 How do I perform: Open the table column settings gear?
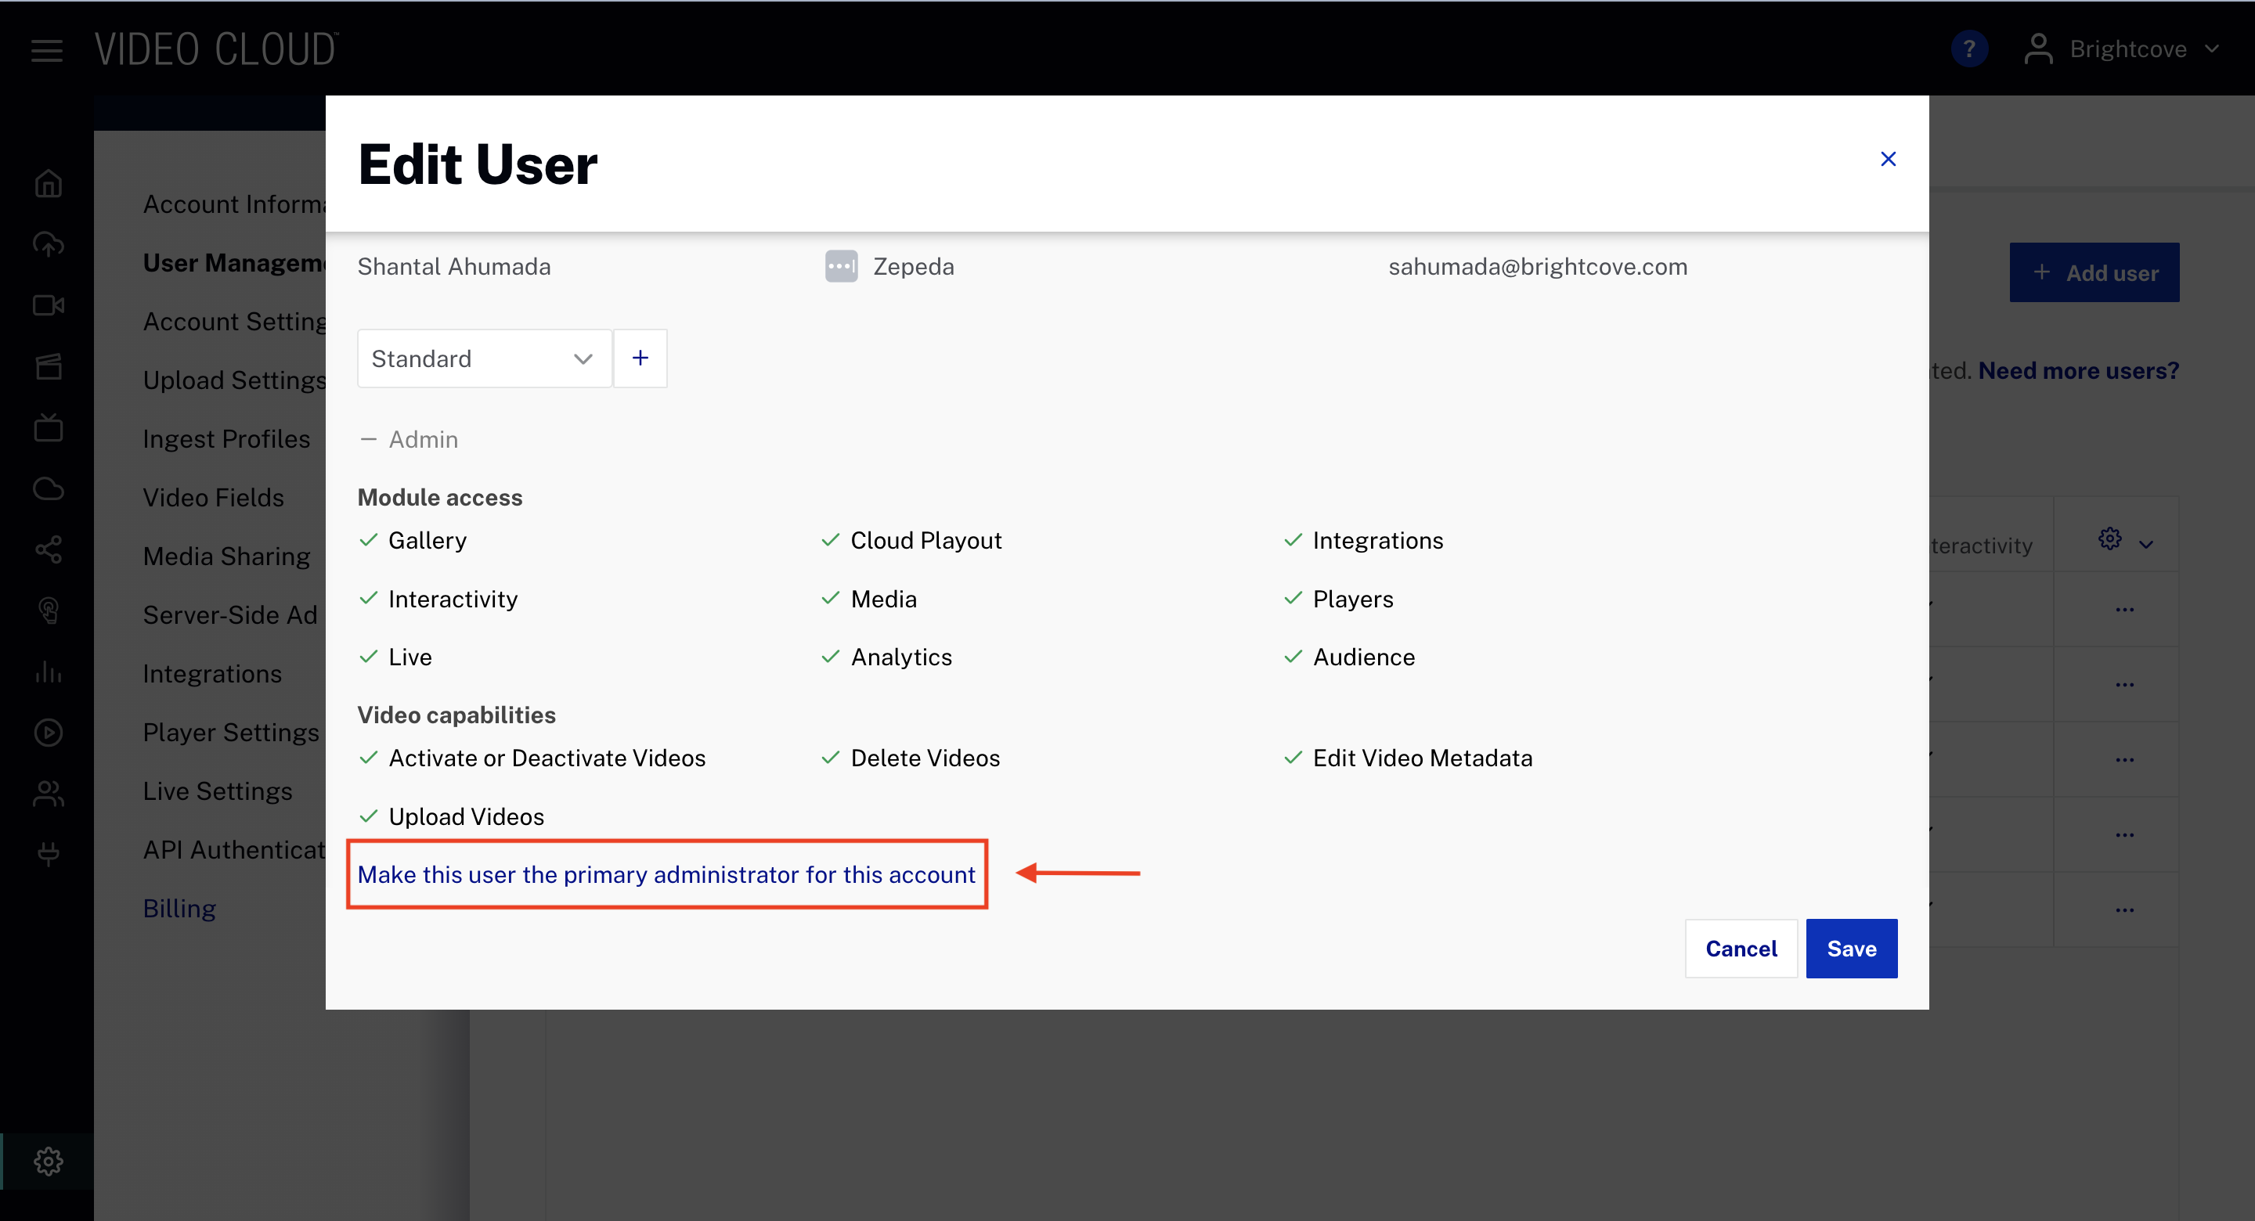2109,538
